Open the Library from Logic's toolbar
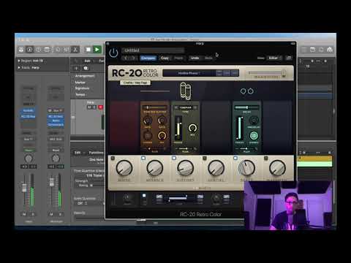351x263 pixels. pyautogui.click(x=21, y=50)
